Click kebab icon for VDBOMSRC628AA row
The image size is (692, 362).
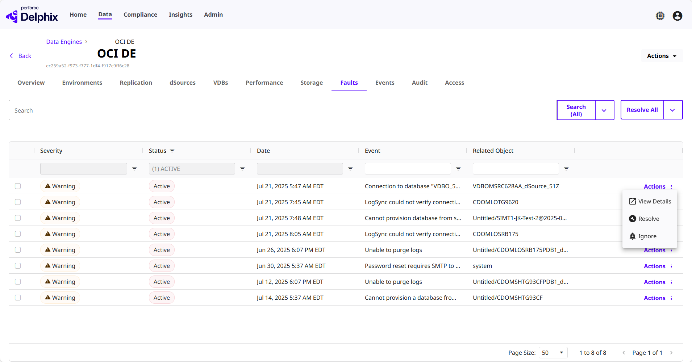click(671, 187)
